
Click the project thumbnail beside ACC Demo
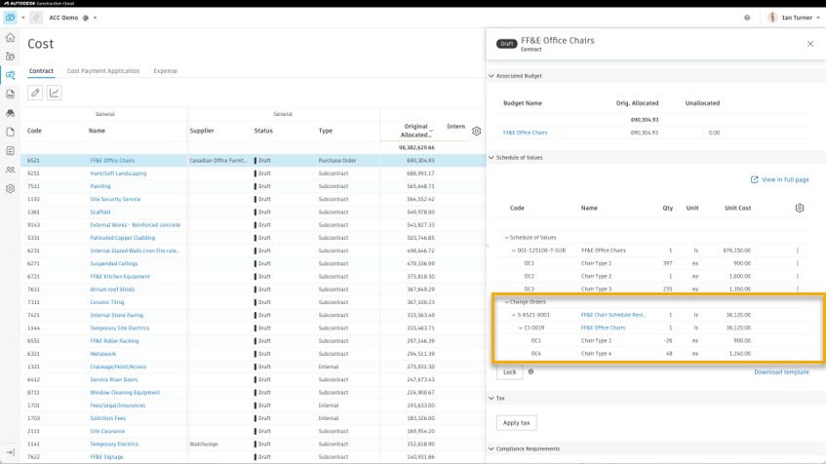36,18
